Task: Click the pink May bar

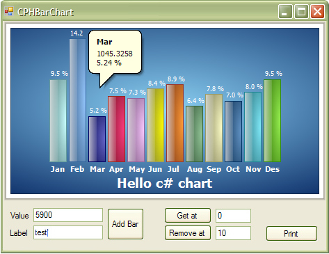Action: coord(136,130)
